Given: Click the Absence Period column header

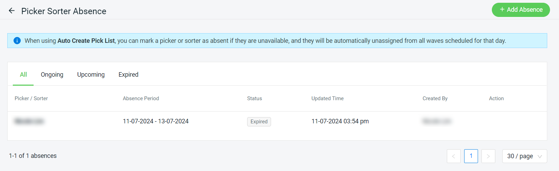Looking at the screenshot, I should [141, 98].
